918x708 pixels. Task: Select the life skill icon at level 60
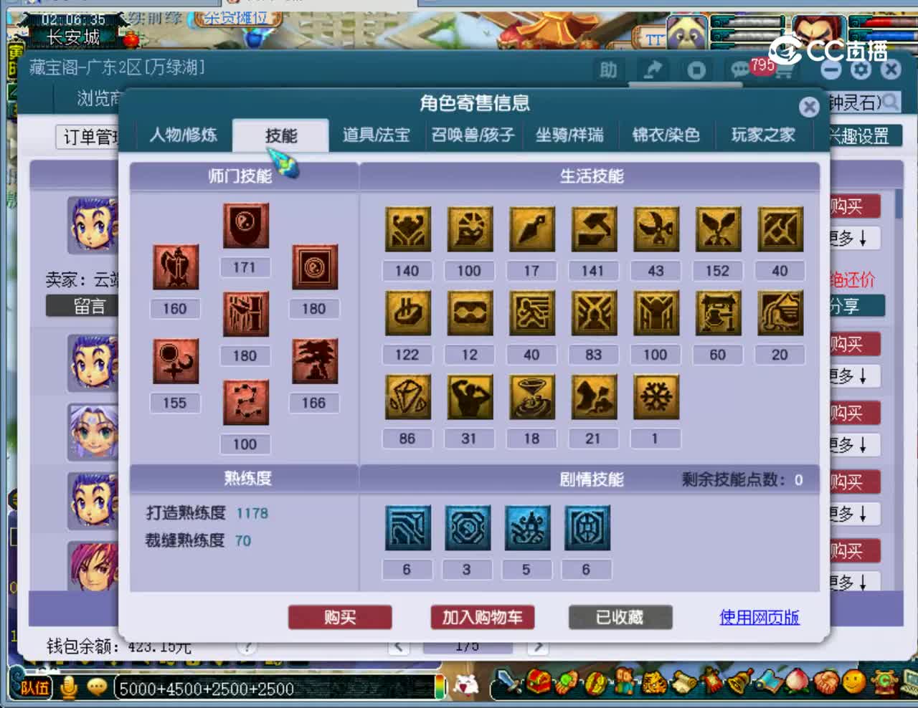click(x=718, y=313)
